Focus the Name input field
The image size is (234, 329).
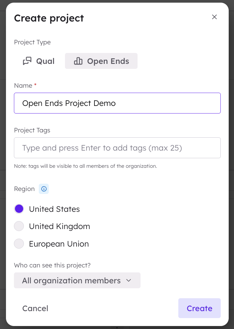click(x=117, y=103)
